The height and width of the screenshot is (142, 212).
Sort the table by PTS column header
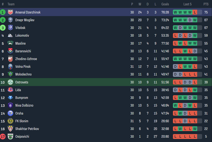206,4
